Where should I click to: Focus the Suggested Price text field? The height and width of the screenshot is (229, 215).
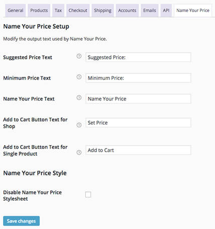(x=138, y=57)
